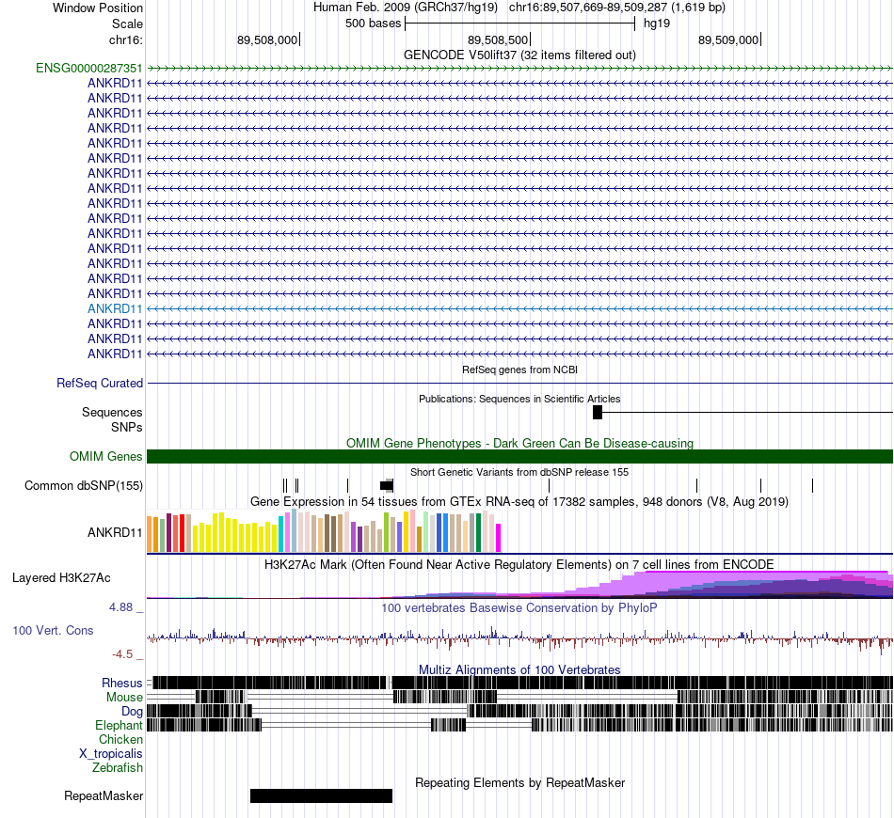Select the Elephant alignment label
The image size is (894, 818).
pyautogui.click(x=119, y=726)
